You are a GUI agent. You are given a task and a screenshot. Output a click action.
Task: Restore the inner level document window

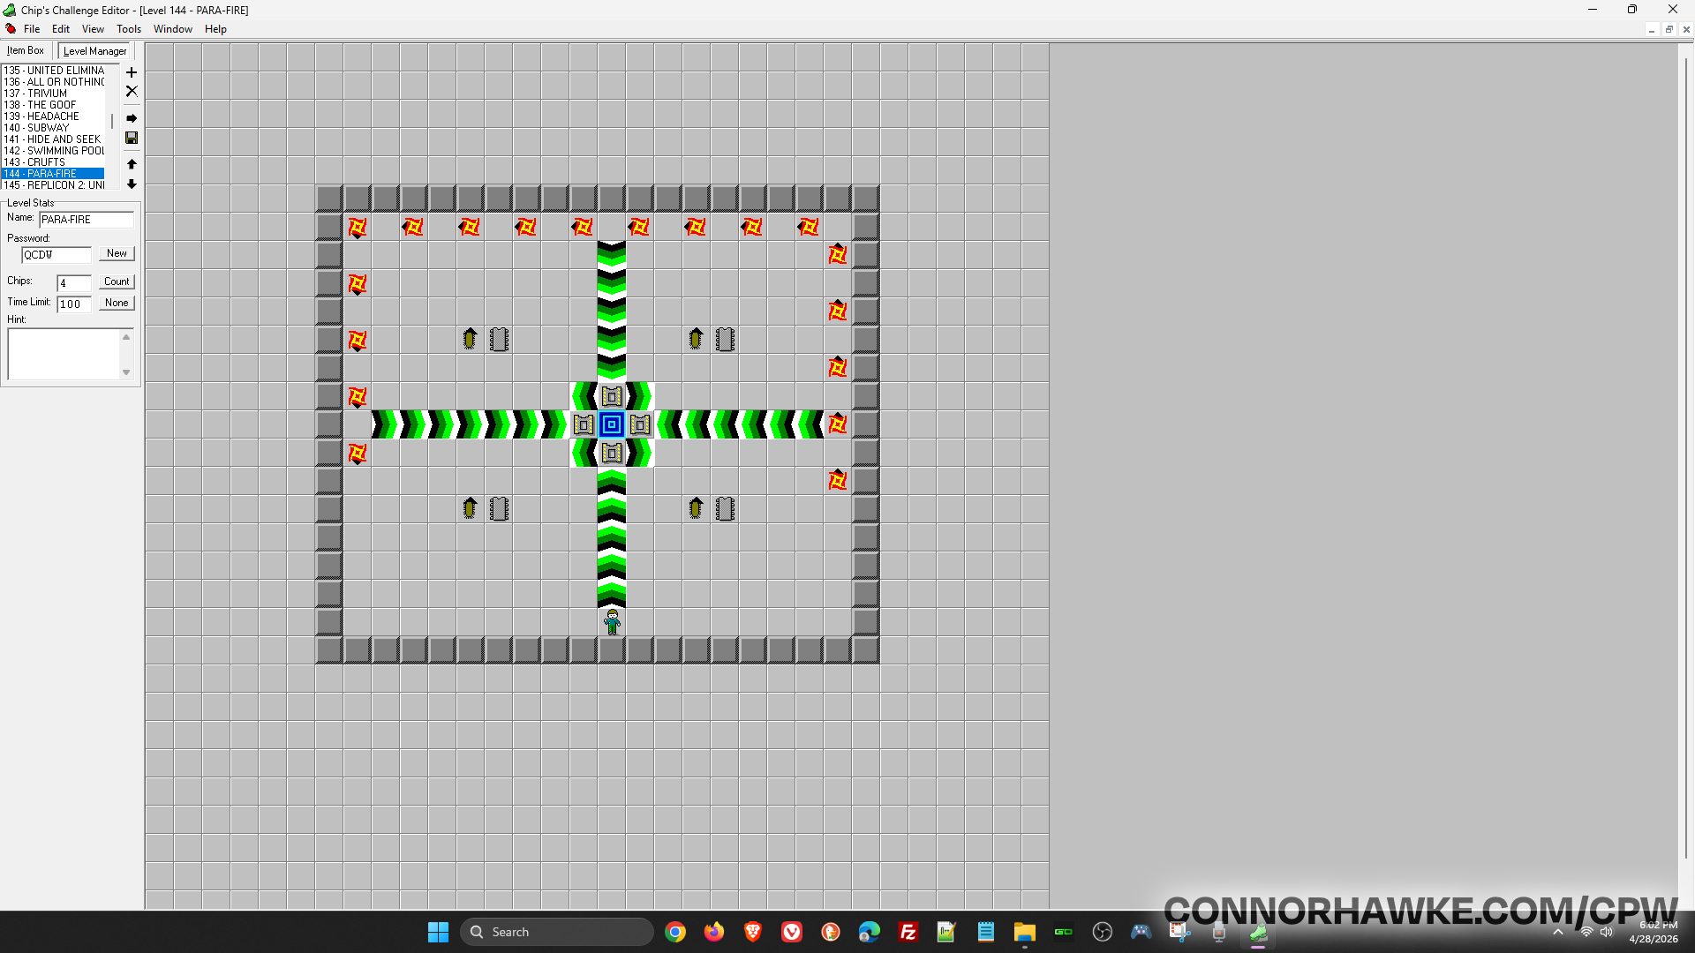tap(1669, 29)
